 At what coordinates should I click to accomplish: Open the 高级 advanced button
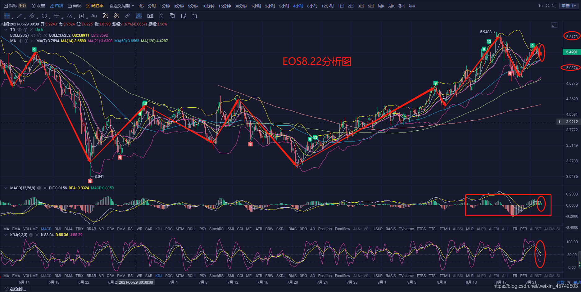[75, 6]
